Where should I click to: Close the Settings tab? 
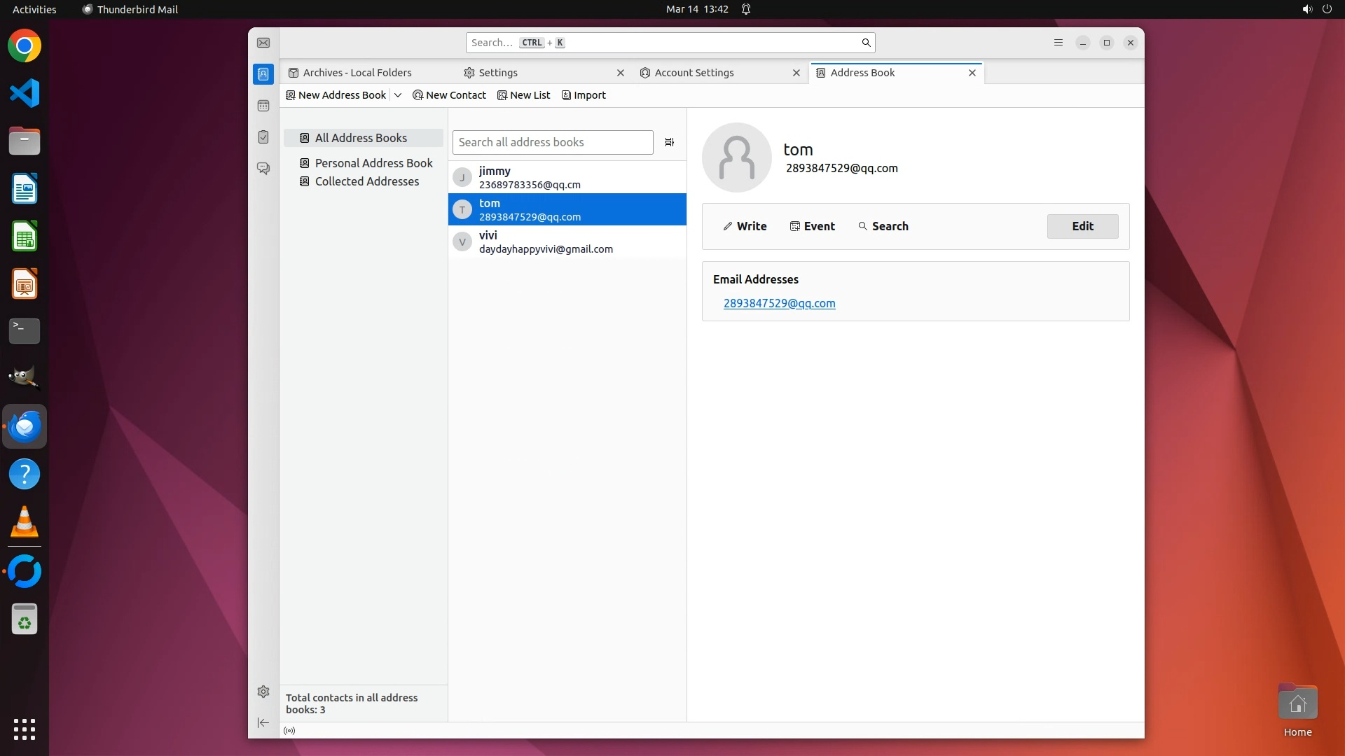(x=620, y=73)
